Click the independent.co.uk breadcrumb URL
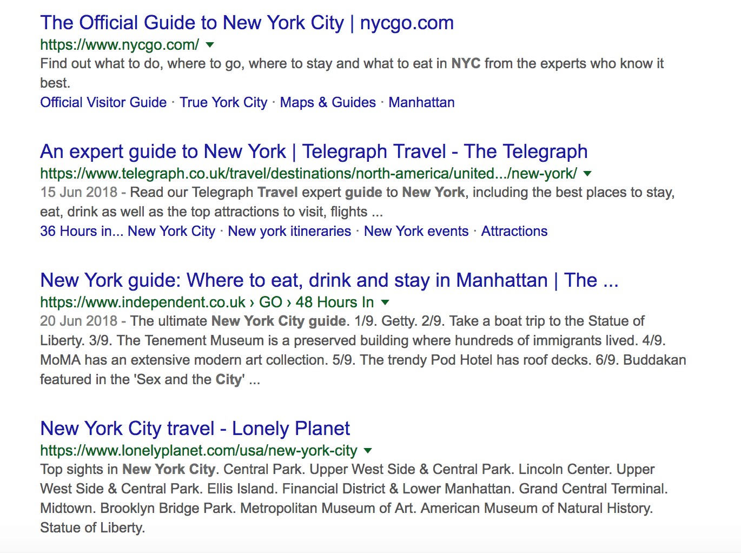 click(143, 302)
